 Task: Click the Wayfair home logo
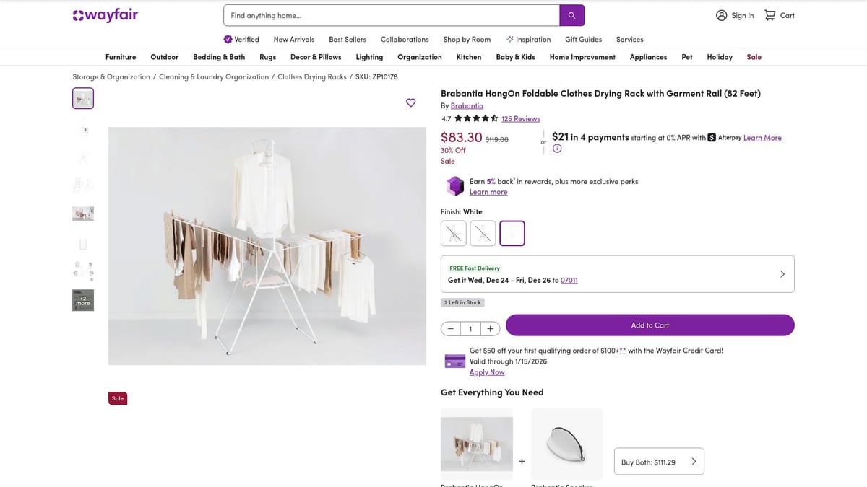(105, 14)
